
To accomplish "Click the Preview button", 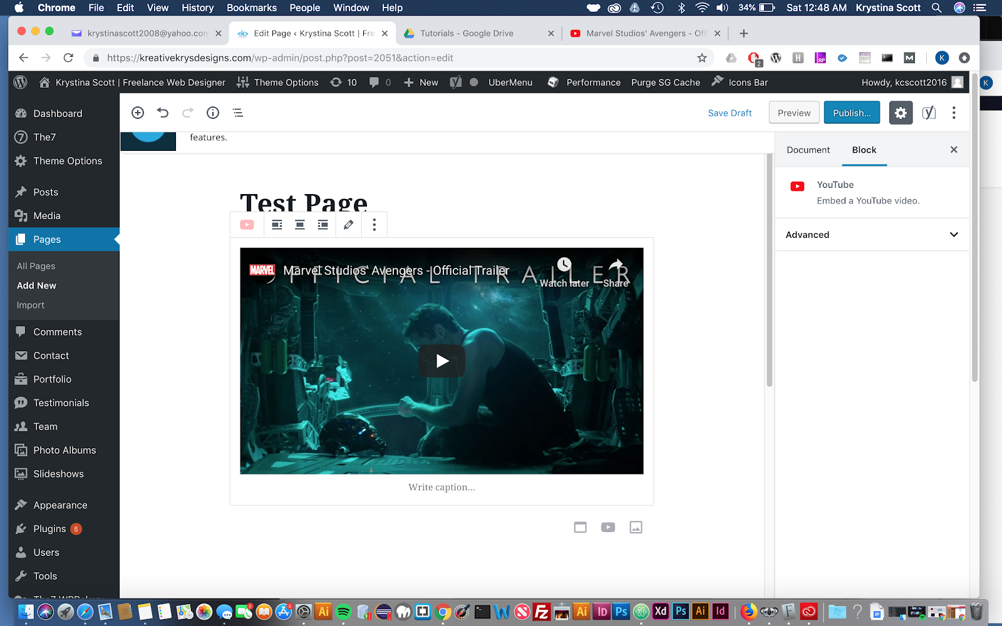I will [794, 113].
